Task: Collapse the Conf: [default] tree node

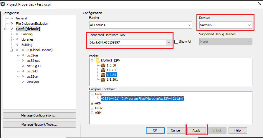Action: click(x=6, y=29)
